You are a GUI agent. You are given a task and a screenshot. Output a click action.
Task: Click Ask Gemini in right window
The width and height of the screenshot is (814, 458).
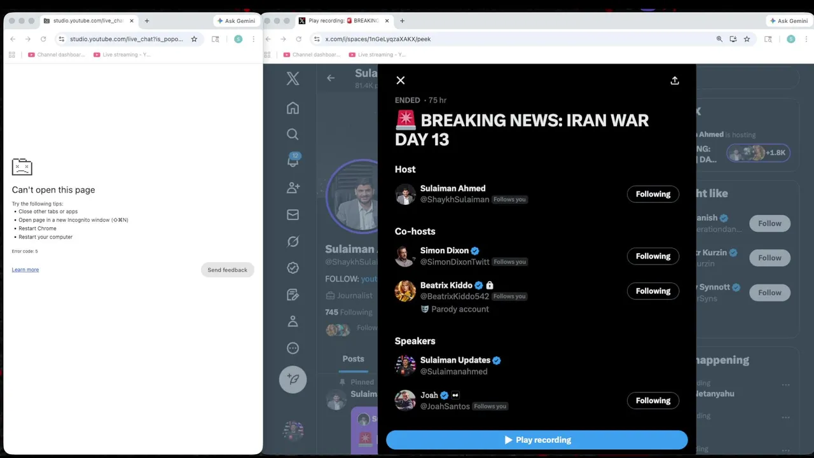789,21
